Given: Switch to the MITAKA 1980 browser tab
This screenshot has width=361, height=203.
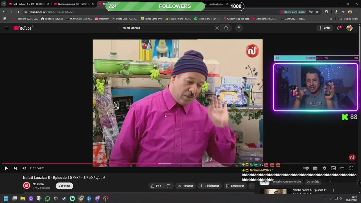Looking at the screenshot, I should click(x=29, y=4).
